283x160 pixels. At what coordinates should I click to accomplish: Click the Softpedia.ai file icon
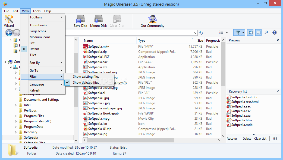[x=85, y=93]
